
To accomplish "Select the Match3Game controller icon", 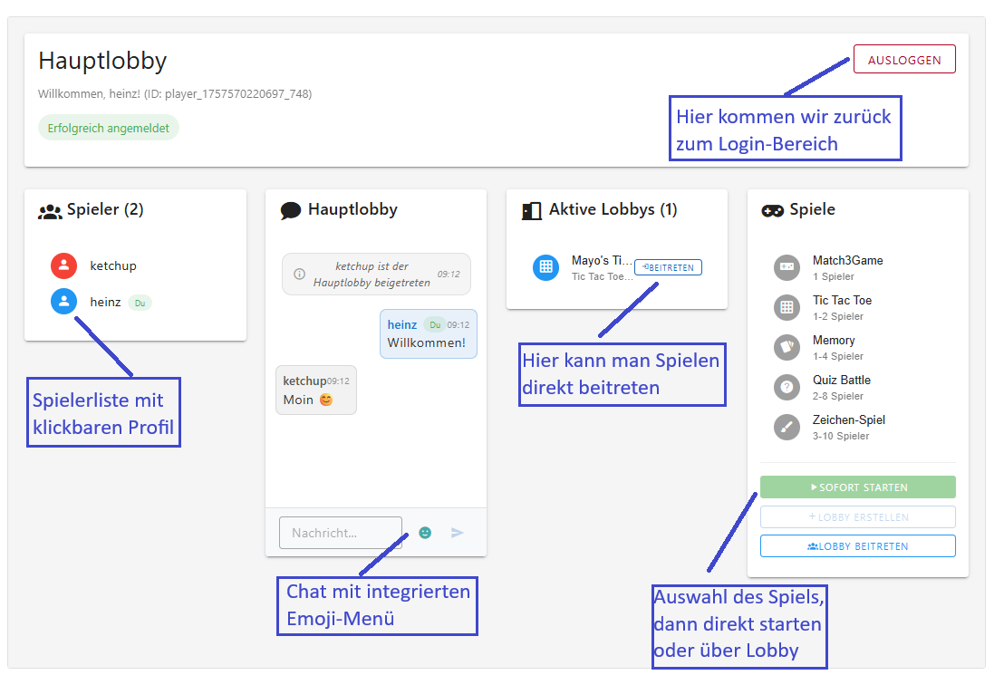I will 787,267.
